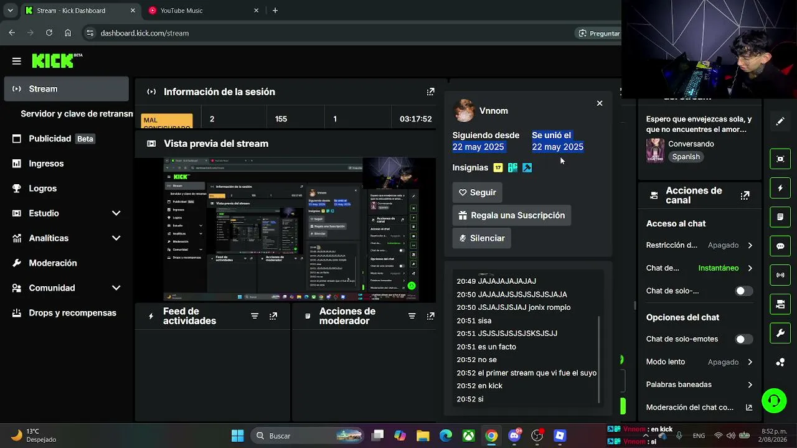
Task: Toggle the session info broadcast widget icon
Action: (780, 275)
